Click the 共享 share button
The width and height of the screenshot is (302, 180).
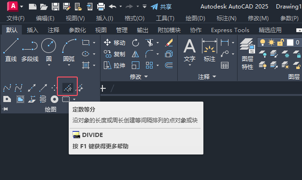[161, 7]
